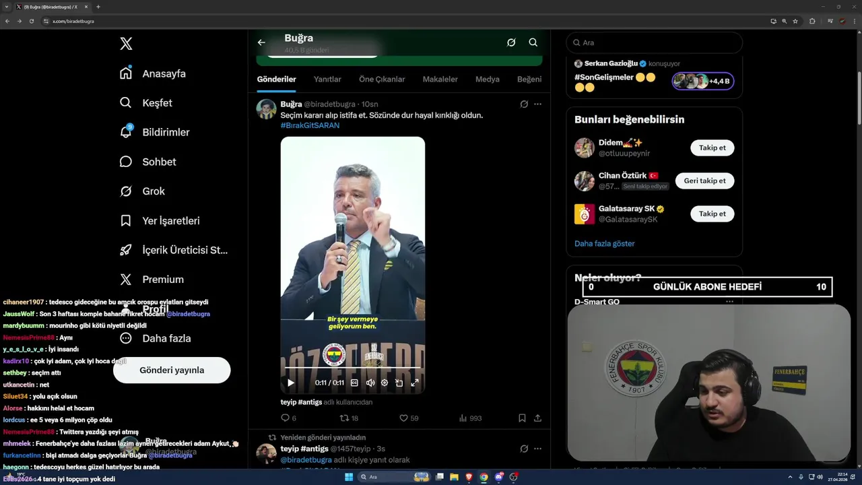Click the browser back arrow

pos(7,21)
